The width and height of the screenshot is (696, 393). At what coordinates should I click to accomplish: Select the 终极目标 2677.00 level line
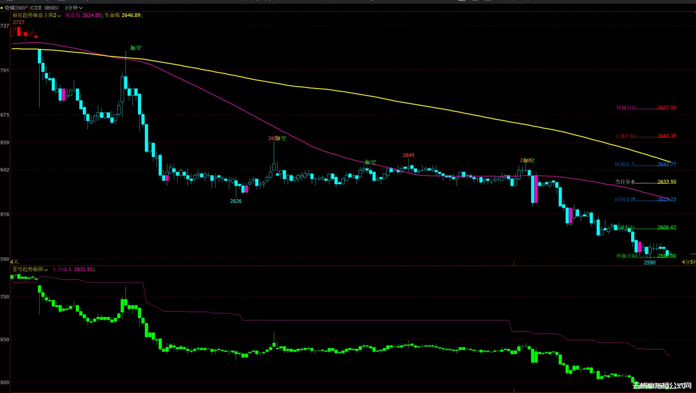coord(646,108)
